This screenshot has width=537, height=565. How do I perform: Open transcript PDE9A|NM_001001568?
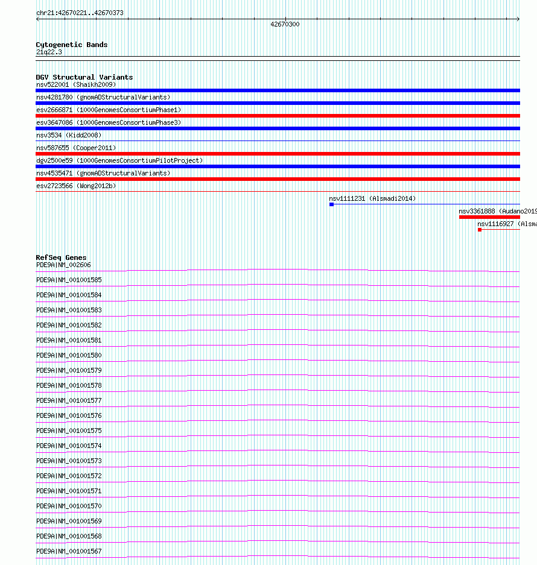(69, 536)
